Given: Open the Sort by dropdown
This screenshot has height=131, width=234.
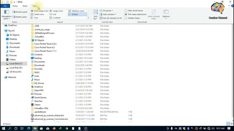Looking at the screenshot, I should [x=95, y=15].
